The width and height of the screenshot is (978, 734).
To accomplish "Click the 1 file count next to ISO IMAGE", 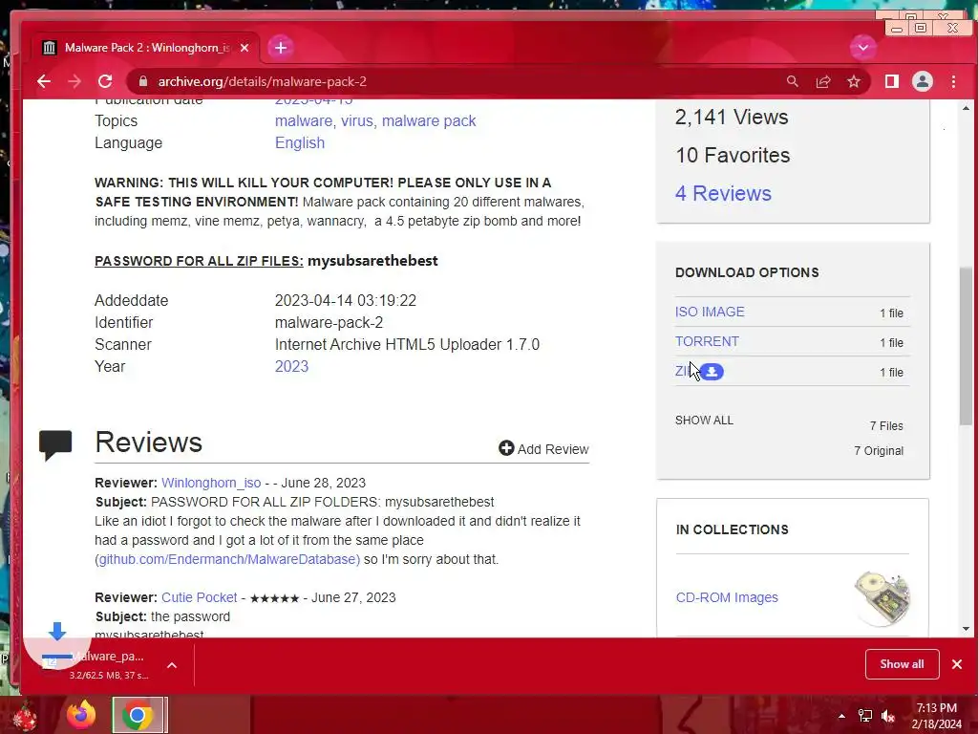I will [x=891, y=313].
